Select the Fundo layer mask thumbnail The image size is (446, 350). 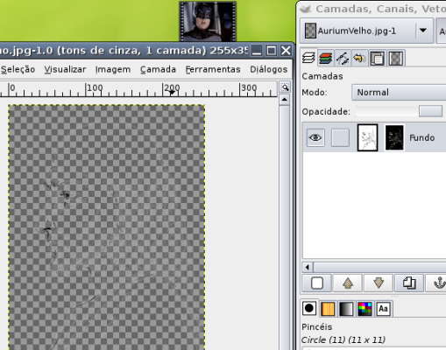(394, 137)
